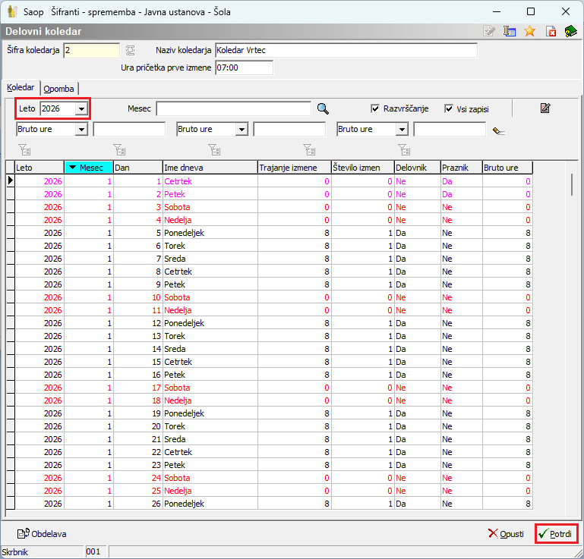Viewport: 584px width, 559px height.
Task: Click the magnifier search icon beside Mesec
Action: 323,108
